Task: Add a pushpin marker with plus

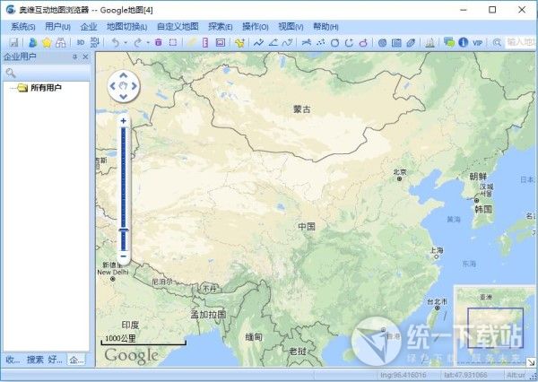Action: (x=239, y=42)
